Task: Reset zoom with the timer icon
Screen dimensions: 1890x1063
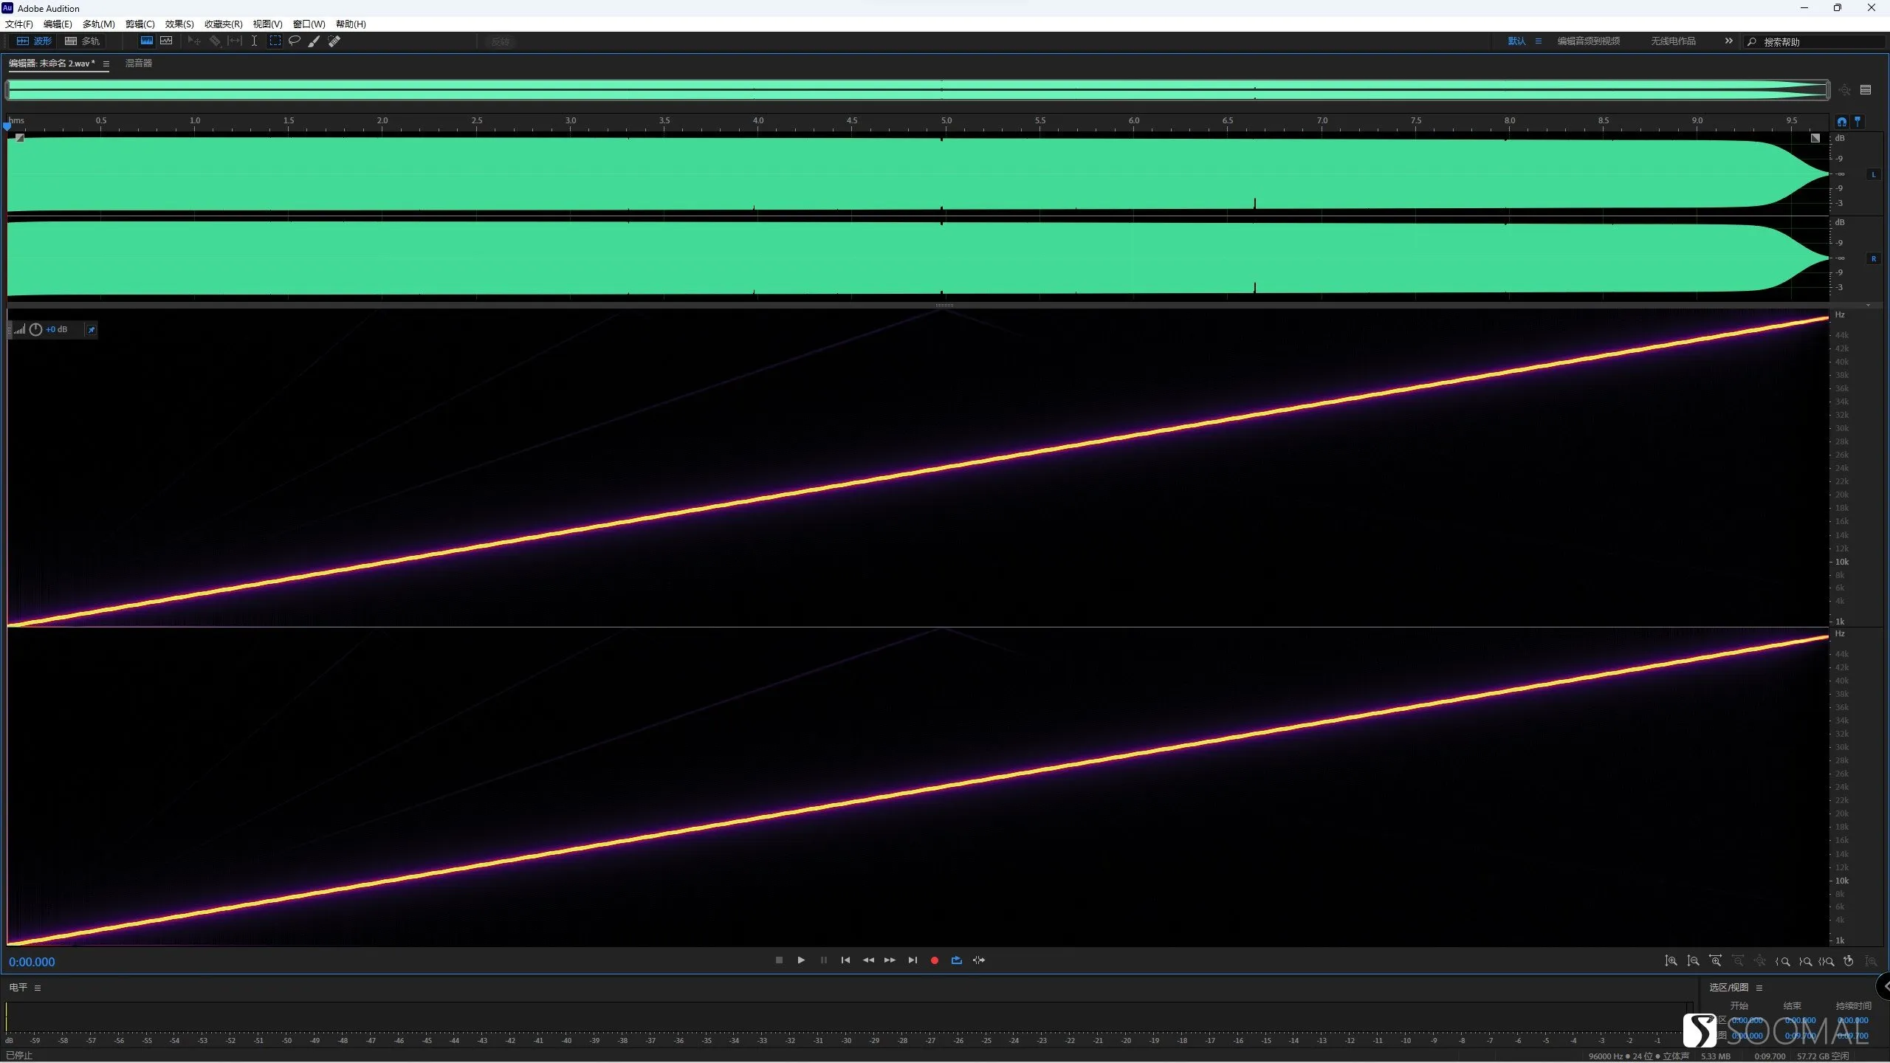Action: click(1849, 961)
